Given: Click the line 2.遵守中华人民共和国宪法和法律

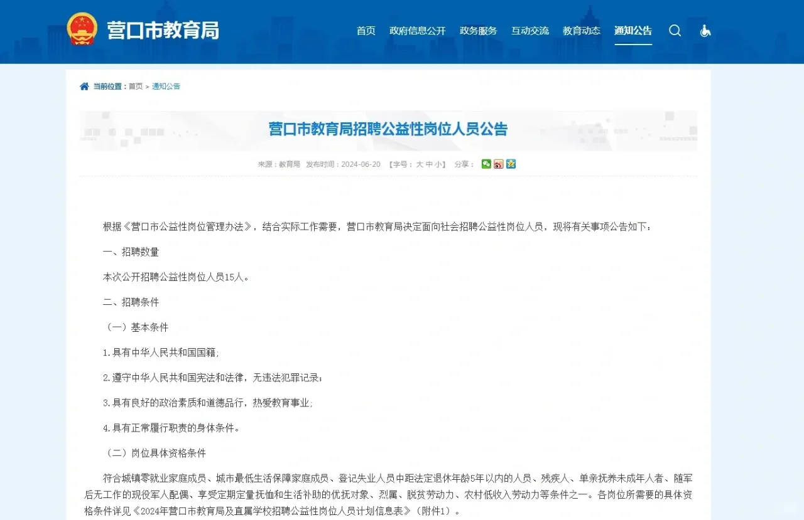Looking at the screenshot, I should click(213, 378).
